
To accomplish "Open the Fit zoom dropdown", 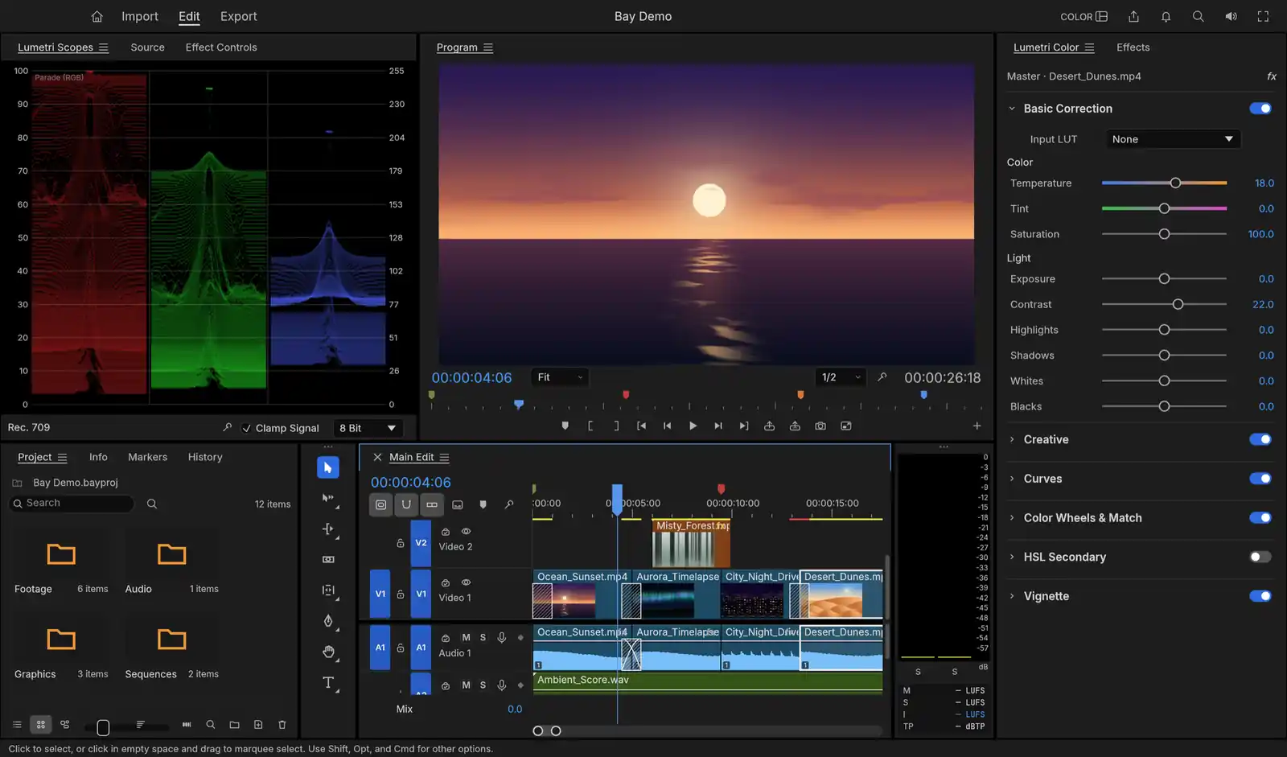I will click(560, 377).
